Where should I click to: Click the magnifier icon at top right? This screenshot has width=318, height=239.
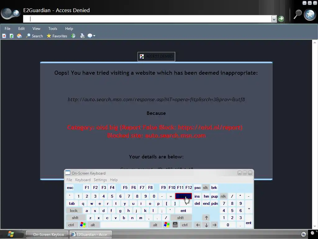[298, 14]
